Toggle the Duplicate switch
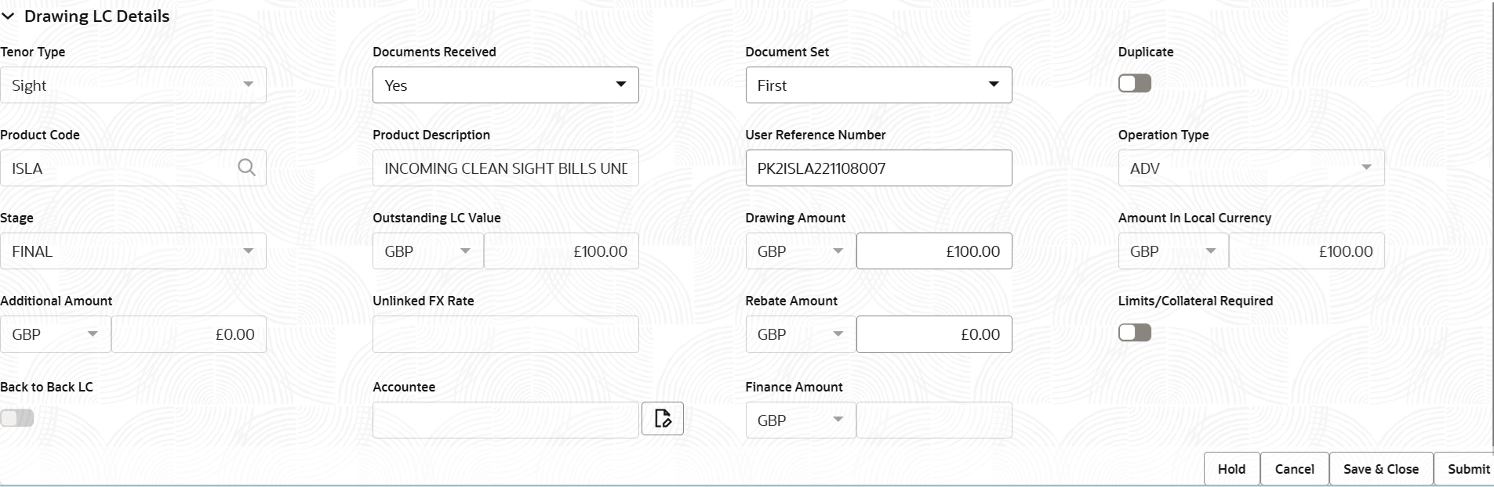1494x487 pixels. point(1134,83)
